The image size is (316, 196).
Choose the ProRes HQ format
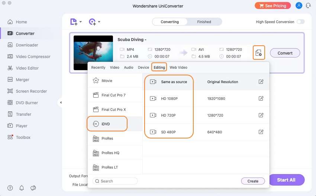point(115,153)
